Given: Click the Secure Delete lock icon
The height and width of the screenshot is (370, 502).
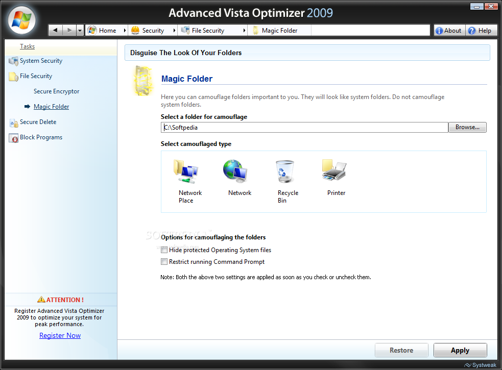Looking at the screenshot, I should click(13, 122).
